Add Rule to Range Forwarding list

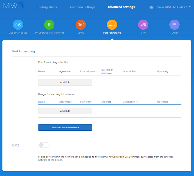65,111
